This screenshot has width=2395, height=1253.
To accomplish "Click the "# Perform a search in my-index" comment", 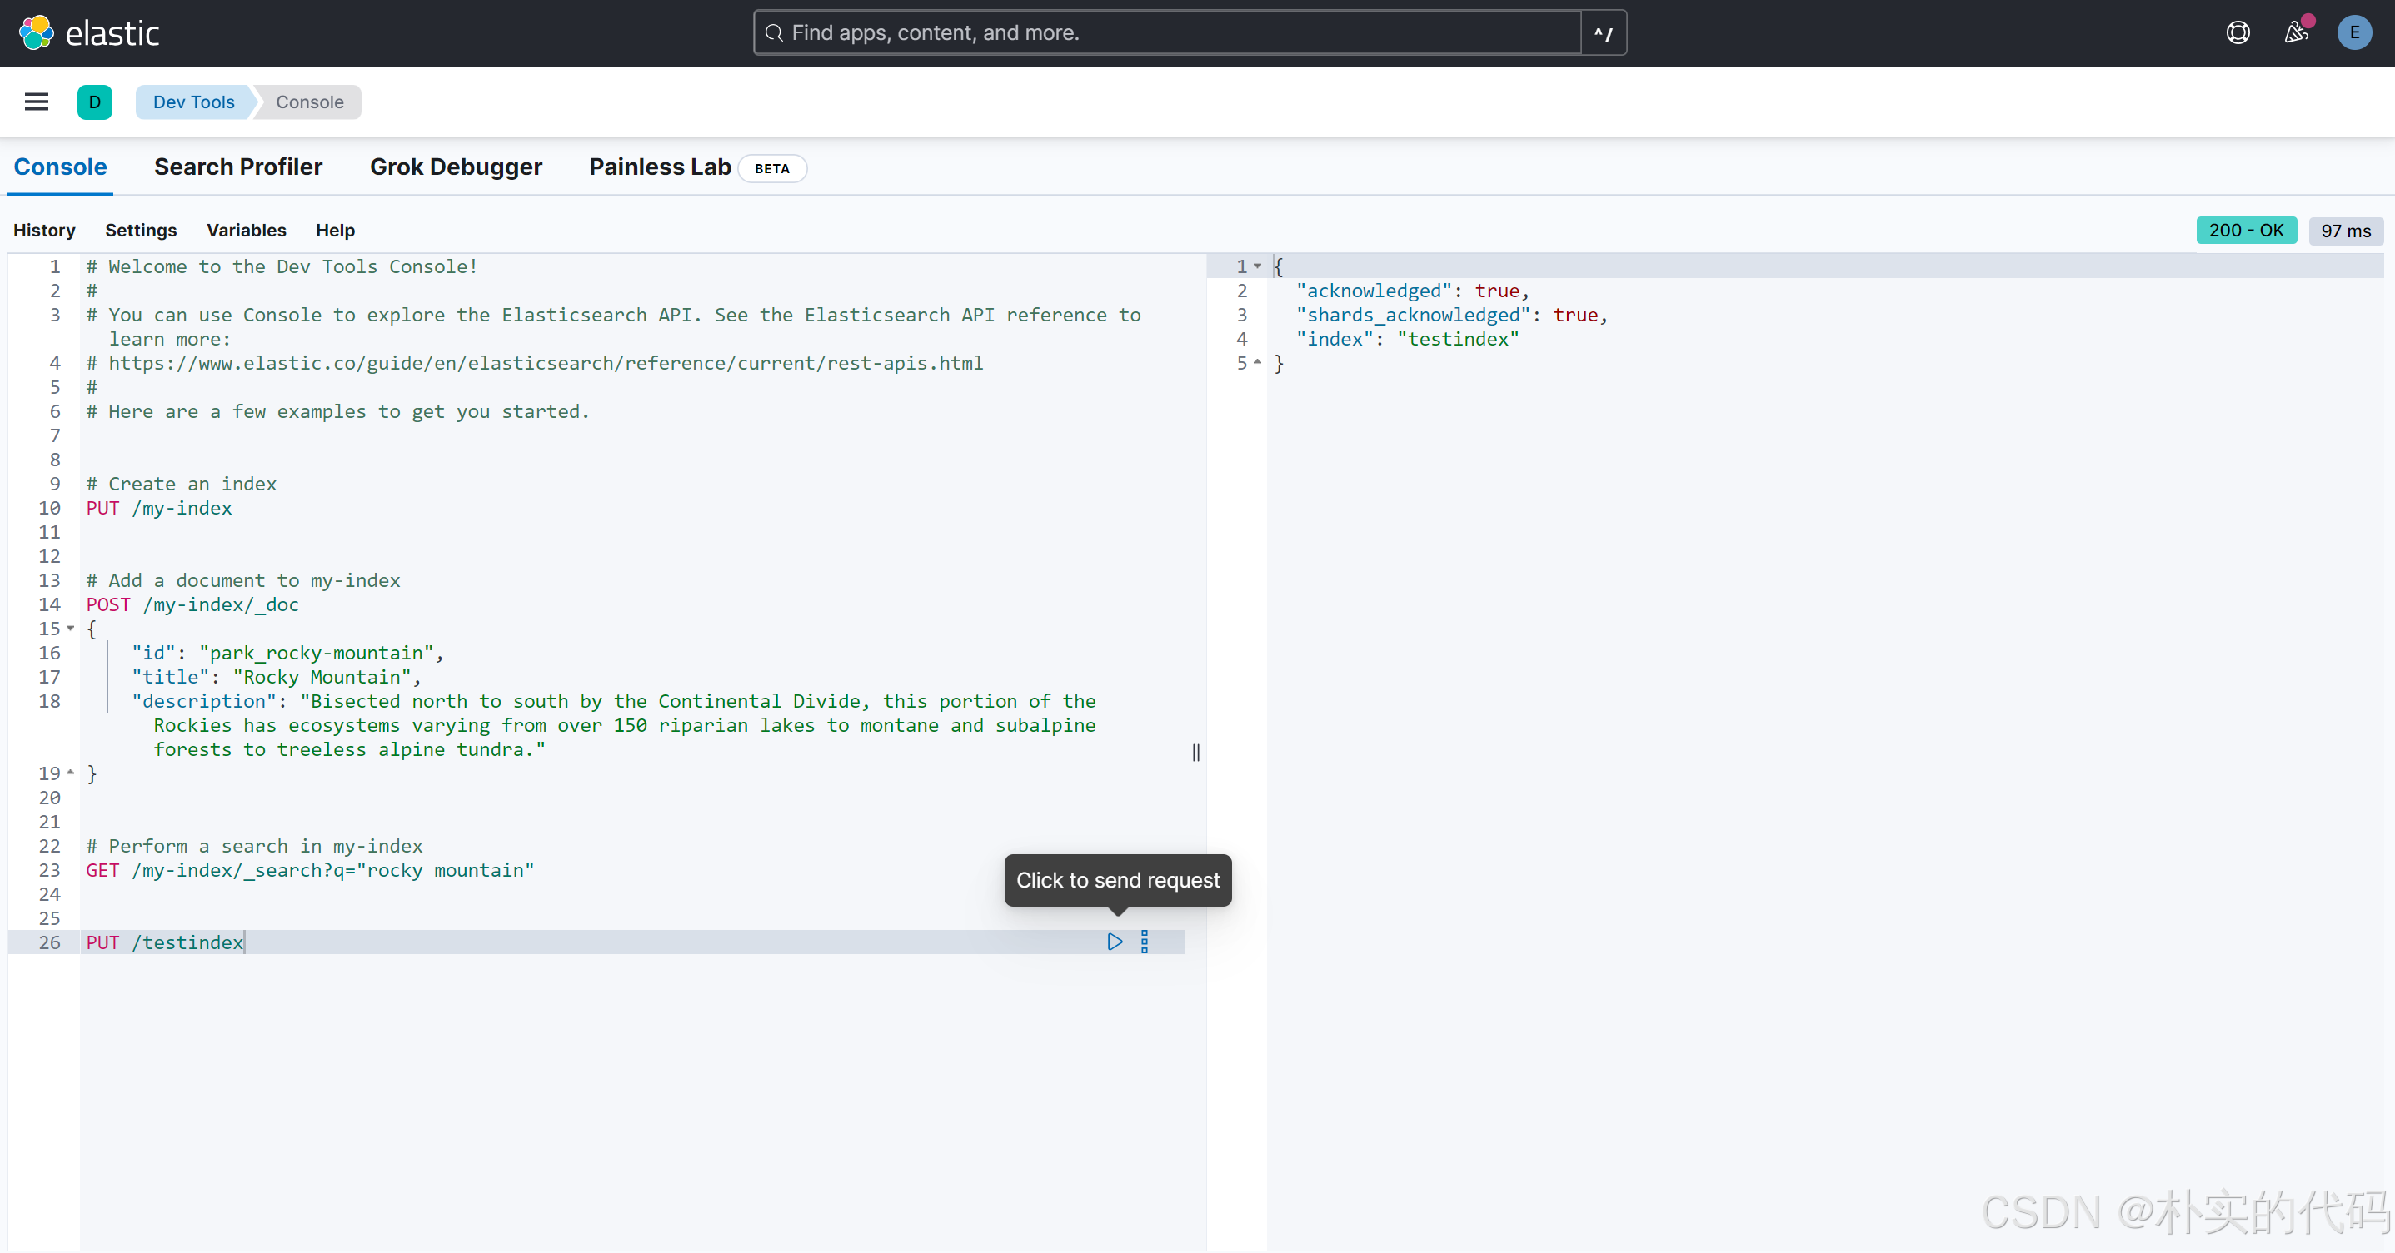I will pyautogui.click(x=254, y=847).
